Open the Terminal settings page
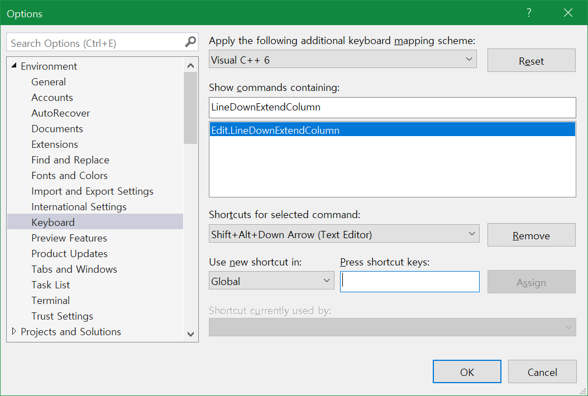Viewport: 588px width, 396px height. (51, 301)
